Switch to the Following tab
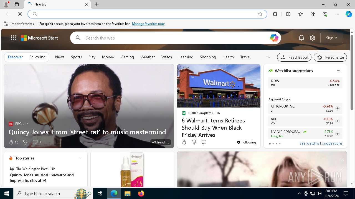Viewport: 355px width, 199px height. pyautogui.click(x=37, y=57)
